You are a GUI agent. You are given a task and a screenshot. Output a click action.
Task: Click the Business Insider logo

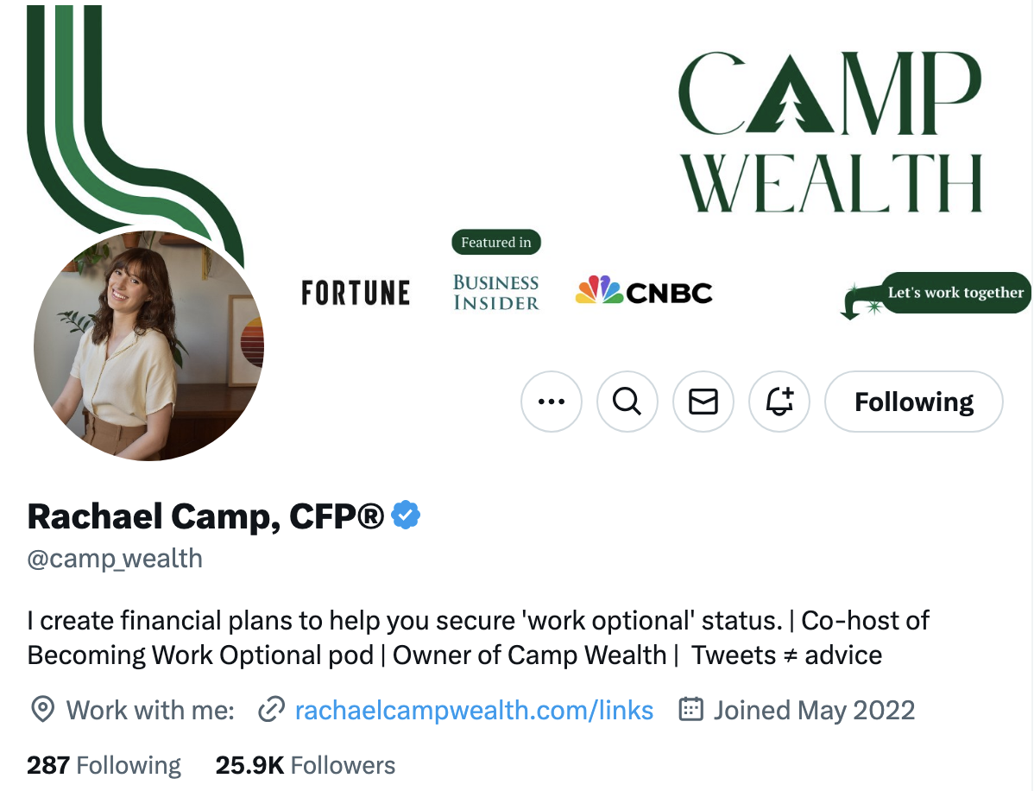coord(496,292)
